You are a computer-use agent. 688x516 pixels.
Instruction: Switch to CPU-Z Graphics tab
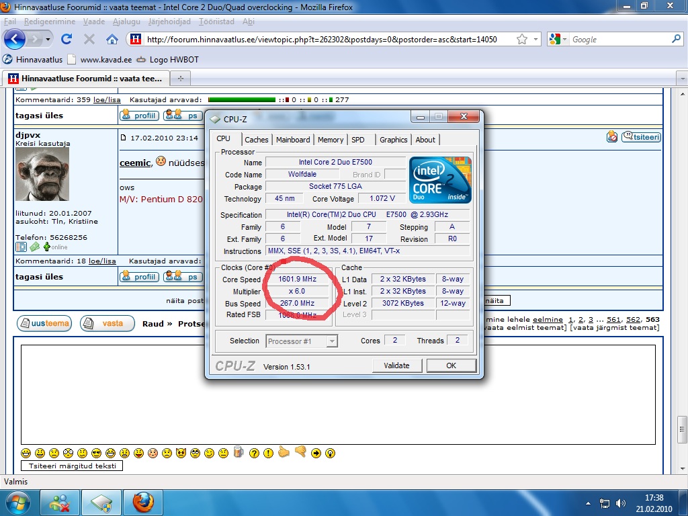point(393,140)
